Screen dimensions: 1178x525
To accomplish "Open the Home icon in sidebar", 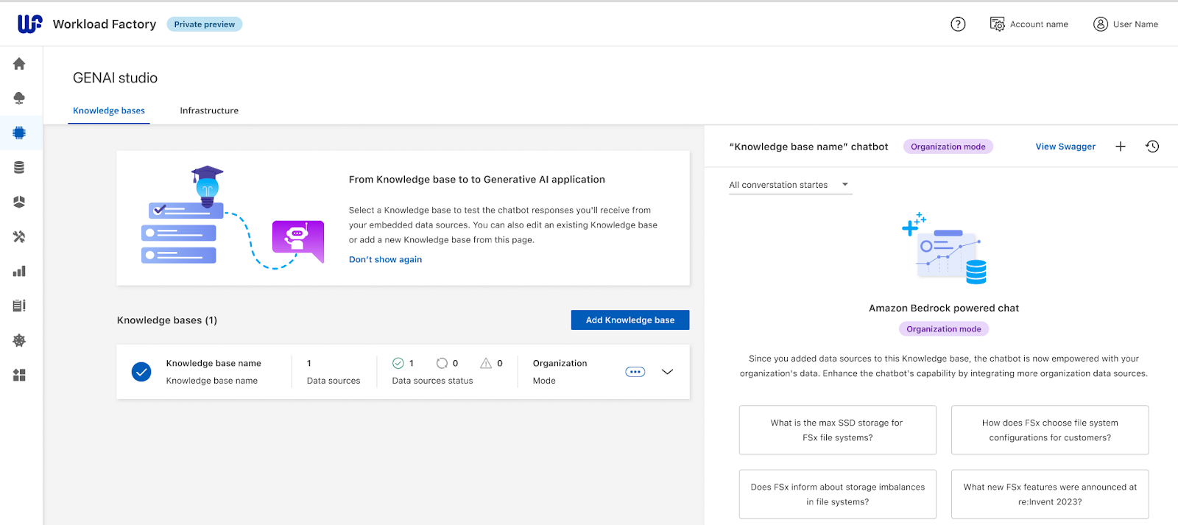I will 19,64.
